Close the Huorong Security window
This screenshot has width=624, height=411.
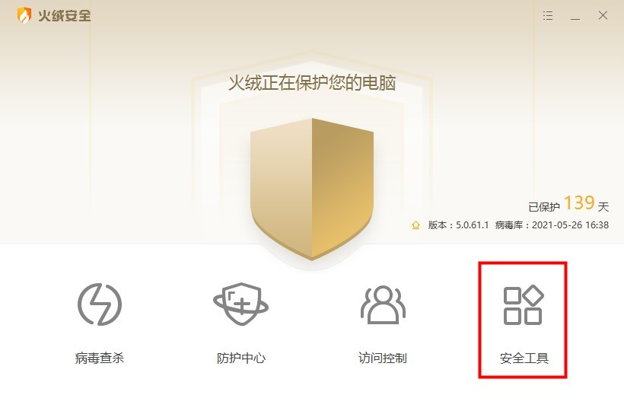pyautogui.click(x=603, y=15)
